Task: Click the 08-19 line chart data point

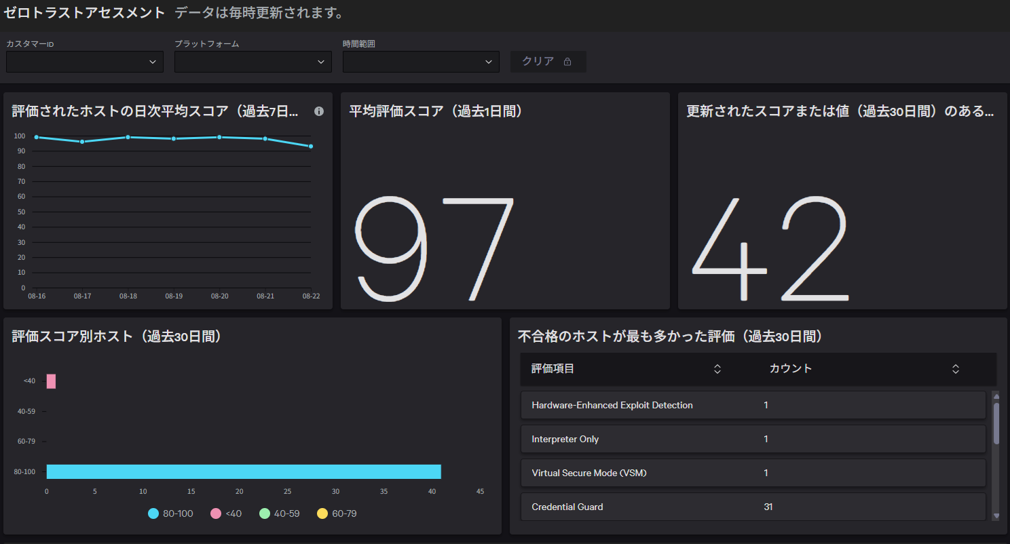Action: point(174,138)
